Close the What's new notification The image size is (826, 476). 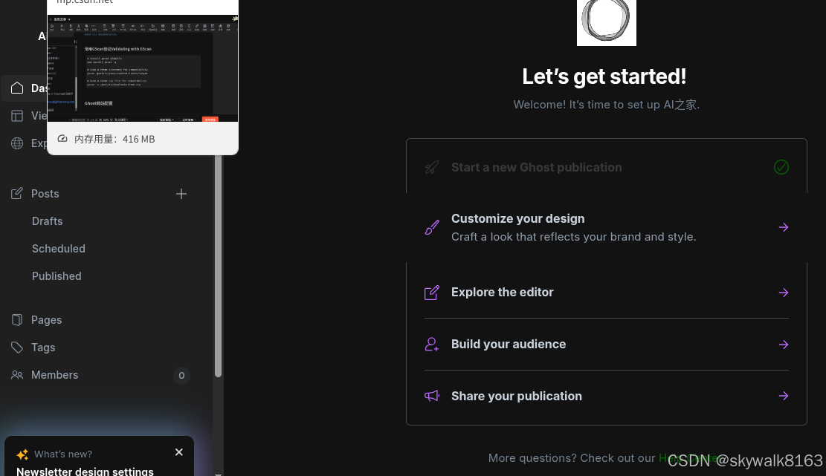[179, 452]
